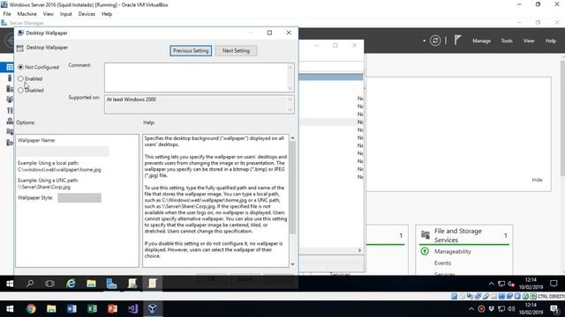
Task: Click green Manageability status icon
Action: 425,251
